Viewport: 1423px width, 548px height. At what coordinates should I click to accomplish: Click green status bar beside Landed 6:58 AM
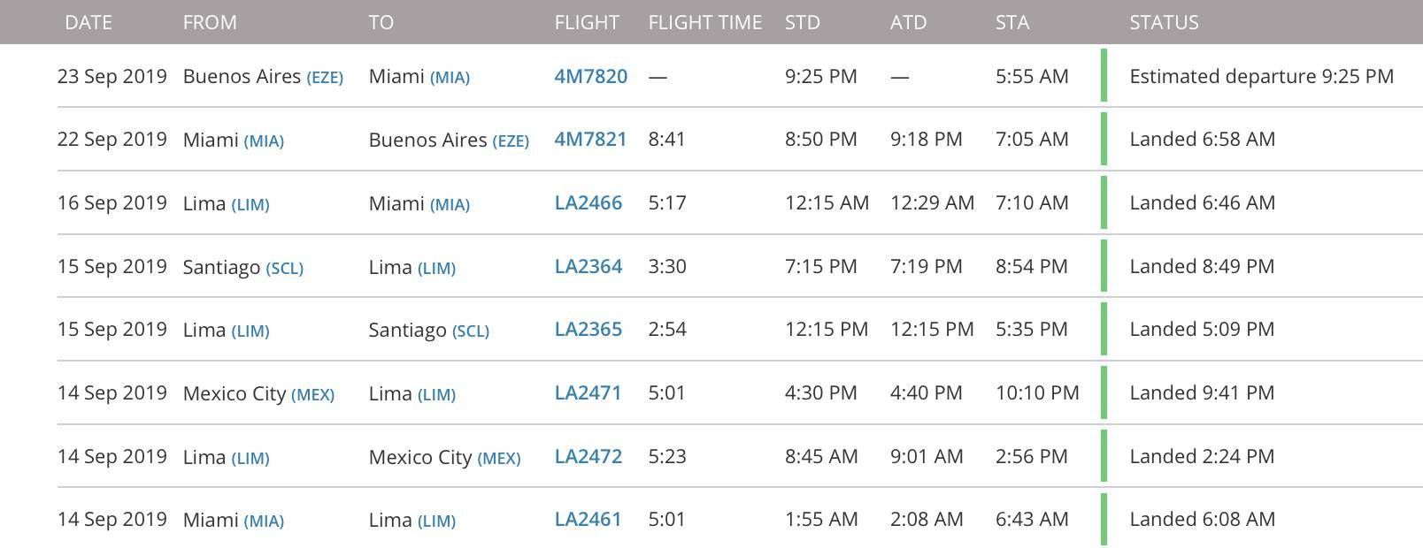pos(1104,139)
